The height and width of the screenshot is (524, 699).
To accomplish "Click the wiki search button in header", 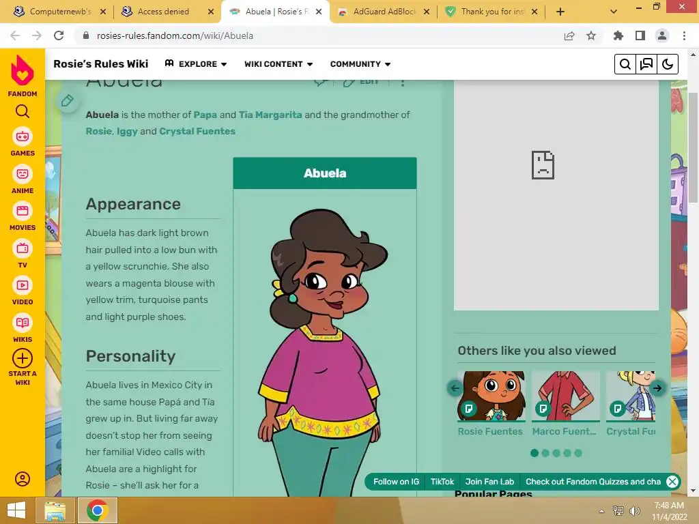I will click(625, 64).
